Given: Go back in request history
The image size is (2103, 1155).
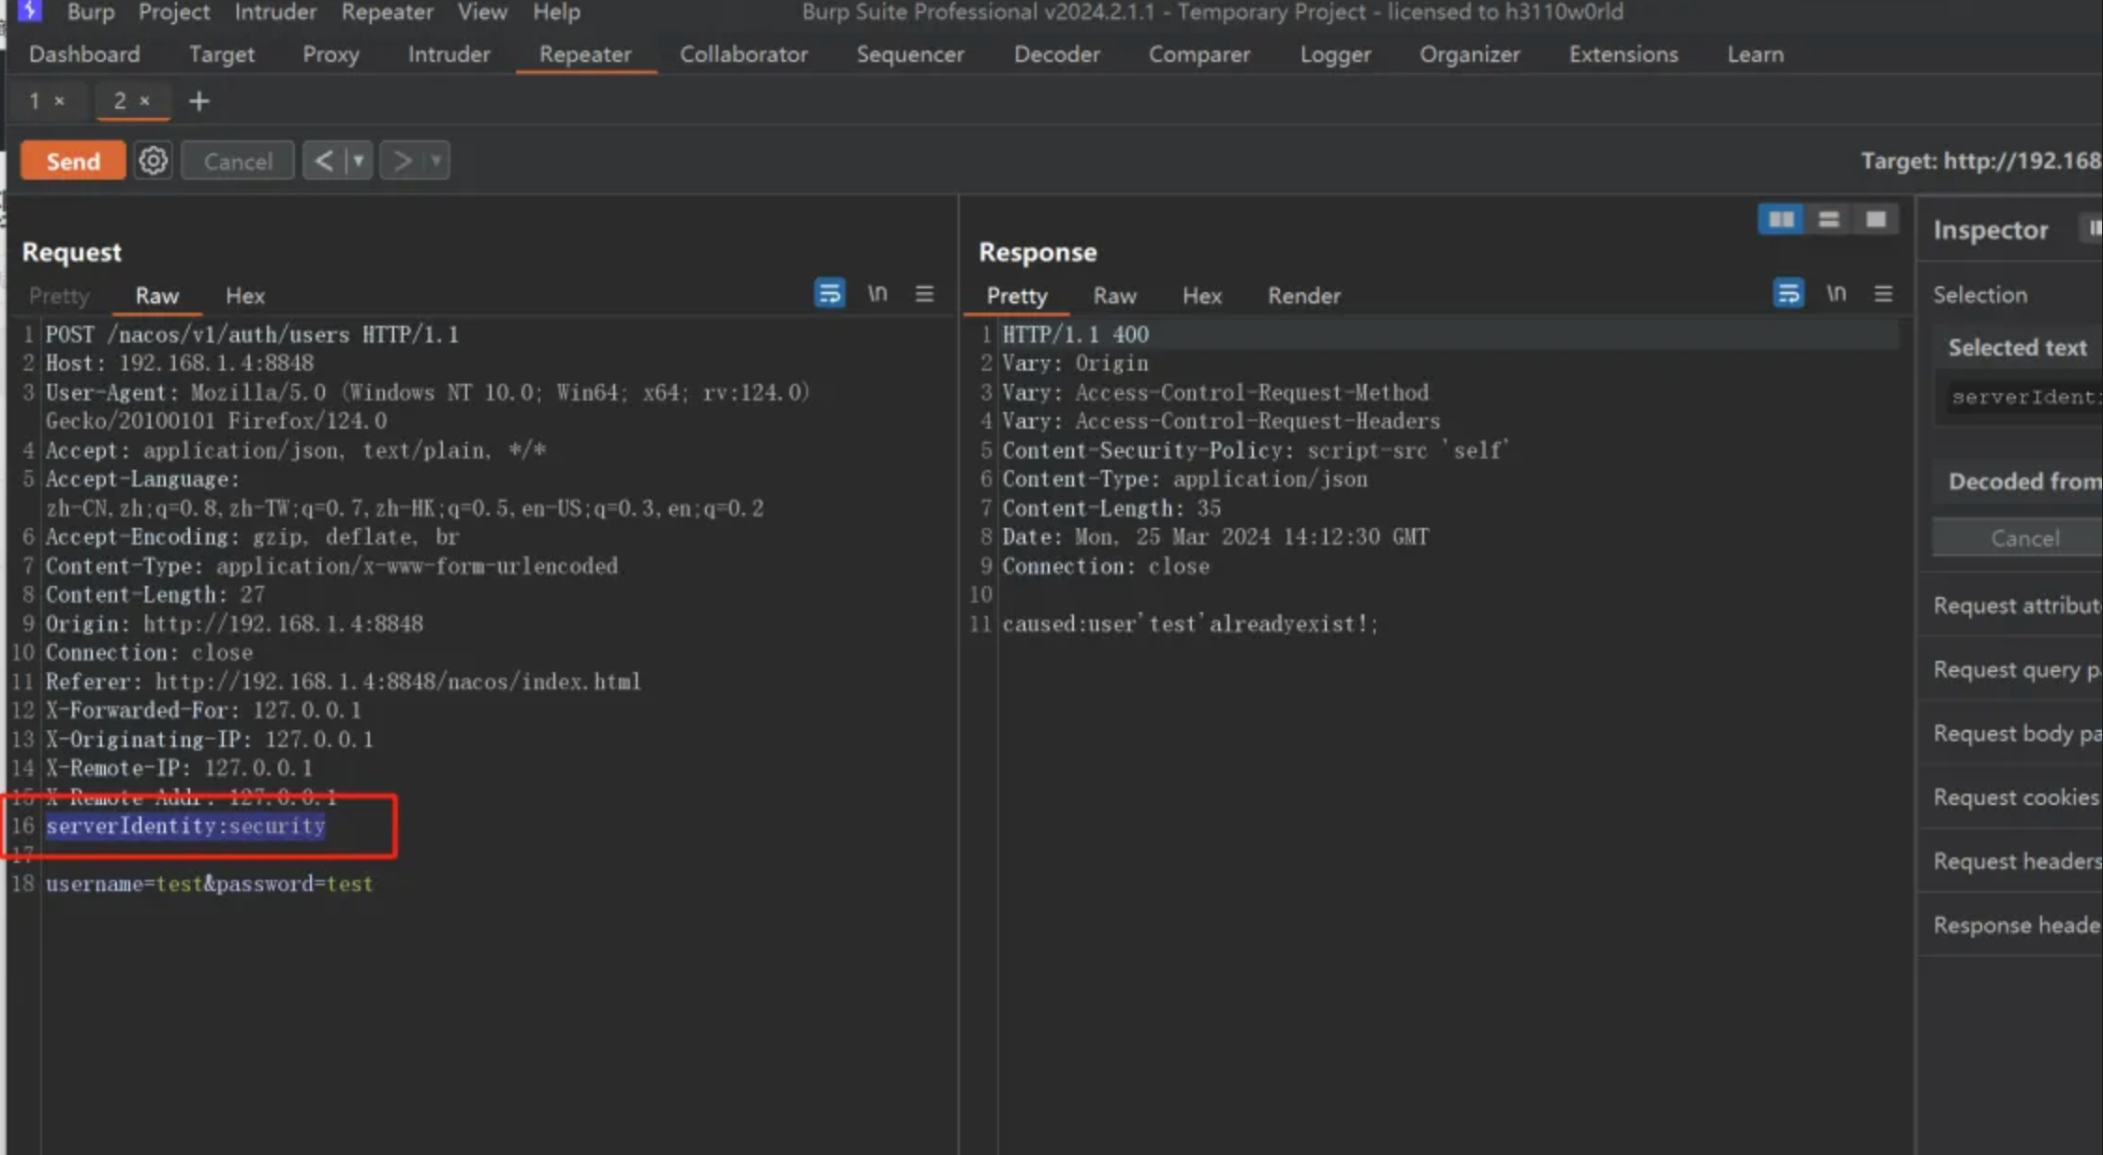Looking at the screenshot, I should [x=323, y=161].
